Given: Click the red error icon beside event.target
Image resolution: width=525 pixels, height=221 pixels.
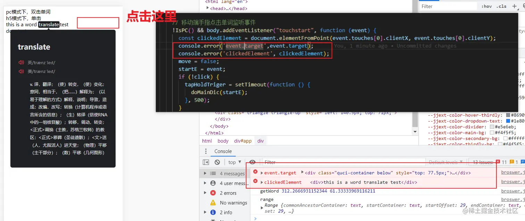Looking at the screenshot, I should pyautogui.click(x=256, y=172).
